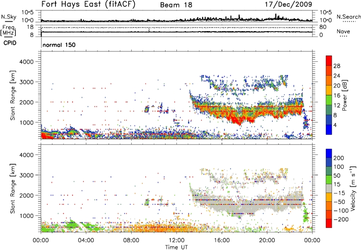Click the "3000" tick in Velocity panel

click(x=26, y=175)
